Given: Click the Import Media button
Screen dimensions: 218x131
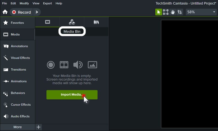Looking at the screenshot, I should (72, 95).
